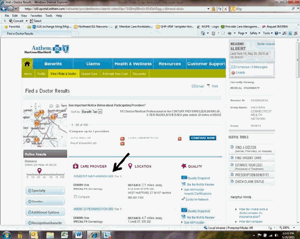The image size is (300, 239).
Task: Open the Favorites menu
Action: click(36, 16)
